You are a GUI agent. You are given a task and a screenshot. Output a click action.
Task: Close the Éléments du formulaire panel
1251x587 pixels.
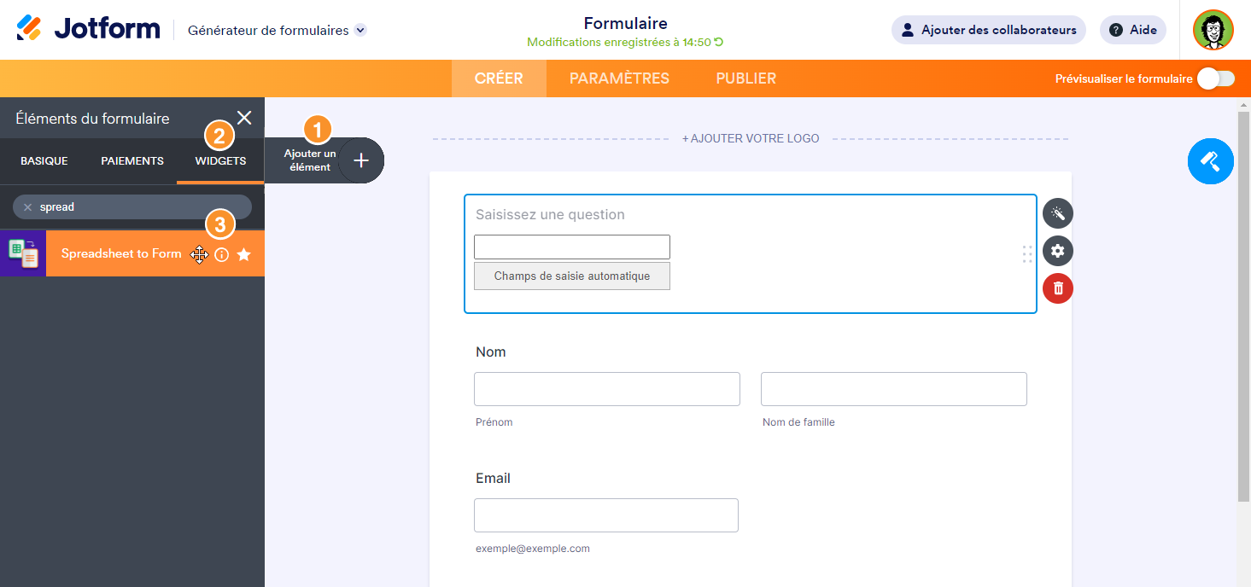[244, 118]
